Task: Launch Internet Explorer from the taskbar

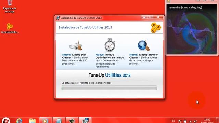Action: 19,121
